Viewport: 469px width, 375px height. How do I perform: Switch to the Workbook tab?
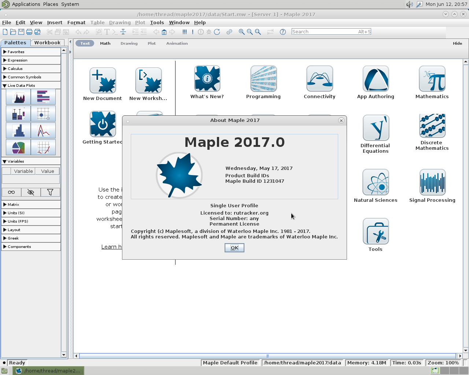click(x=47, y=42)
